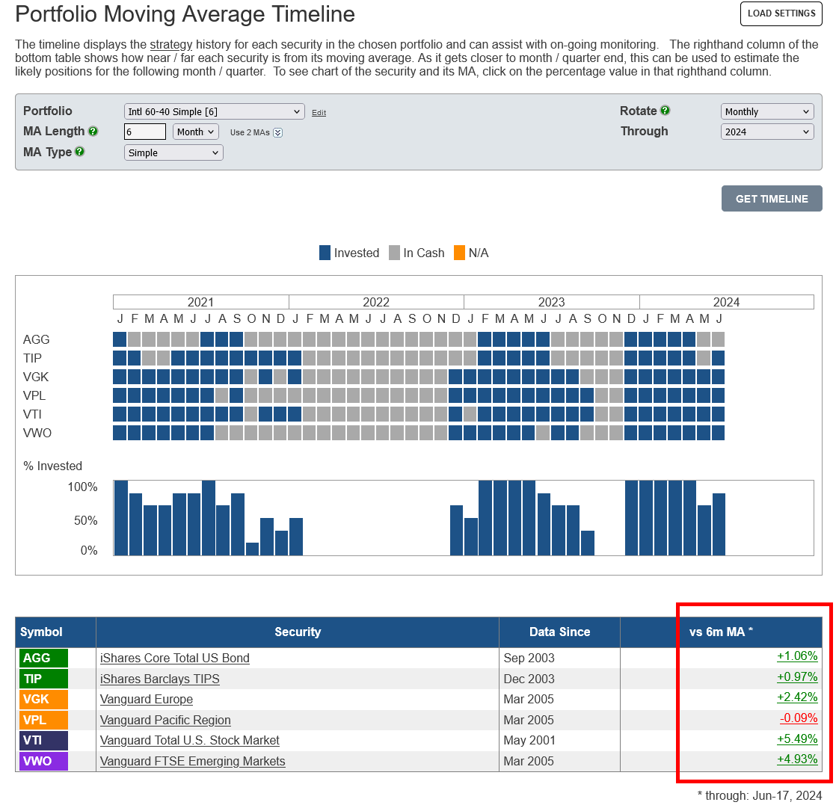Screen dimensions: 836x808
Task: Click the VTI symbol badge
Action: point(43,740)
